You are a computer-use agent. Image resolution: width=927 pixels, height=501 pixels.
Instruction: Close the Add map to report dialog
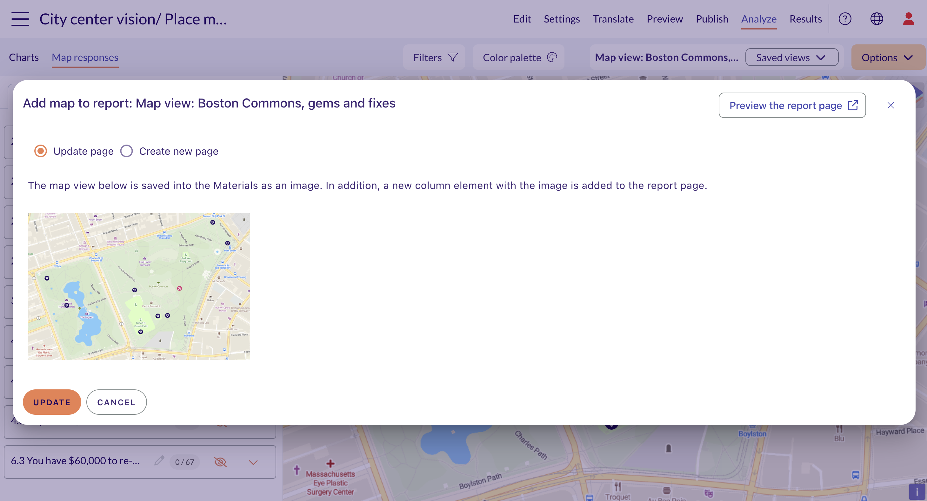click(891, 105)
